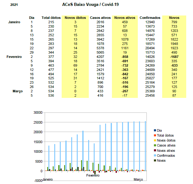Select new cases value -633
The height and width of the screenshot is (184, 193).
tap(174, 65)
